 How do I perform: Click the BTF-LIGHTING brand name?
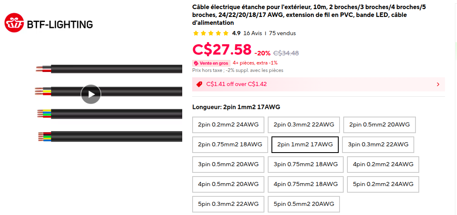click(x=60, y=24)
